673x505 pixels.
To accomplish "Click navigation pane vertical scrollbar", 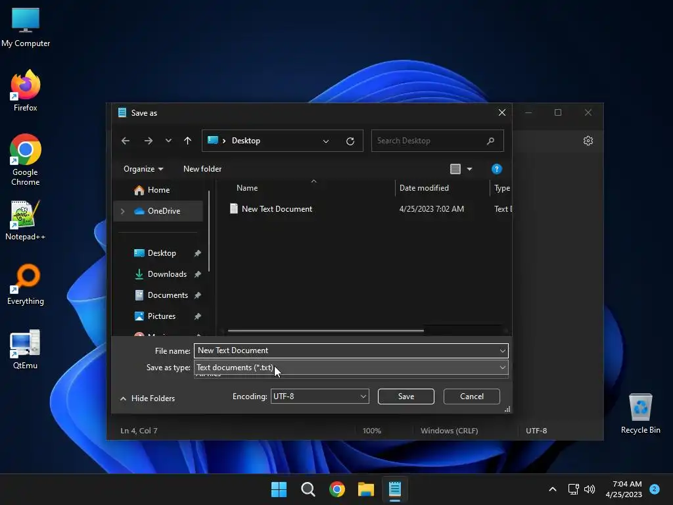I will coord(209,232).
